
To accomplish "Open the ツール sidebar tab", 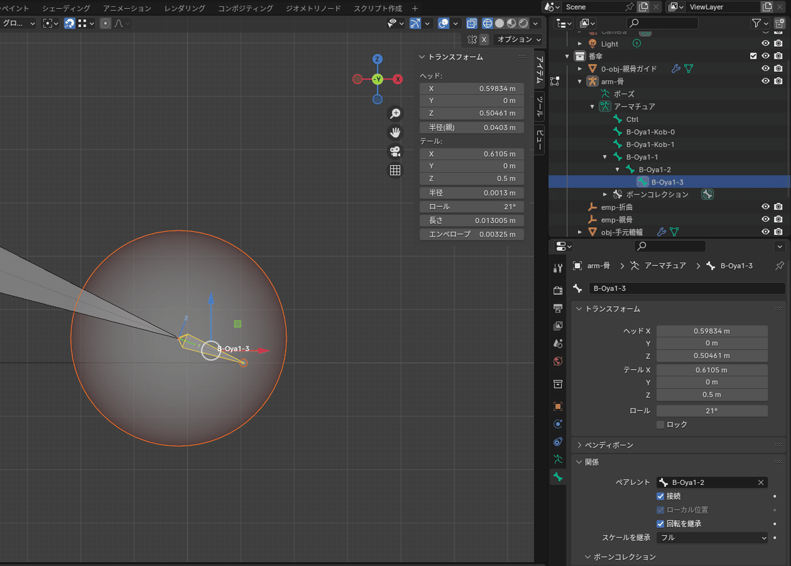I will (539, 105).
